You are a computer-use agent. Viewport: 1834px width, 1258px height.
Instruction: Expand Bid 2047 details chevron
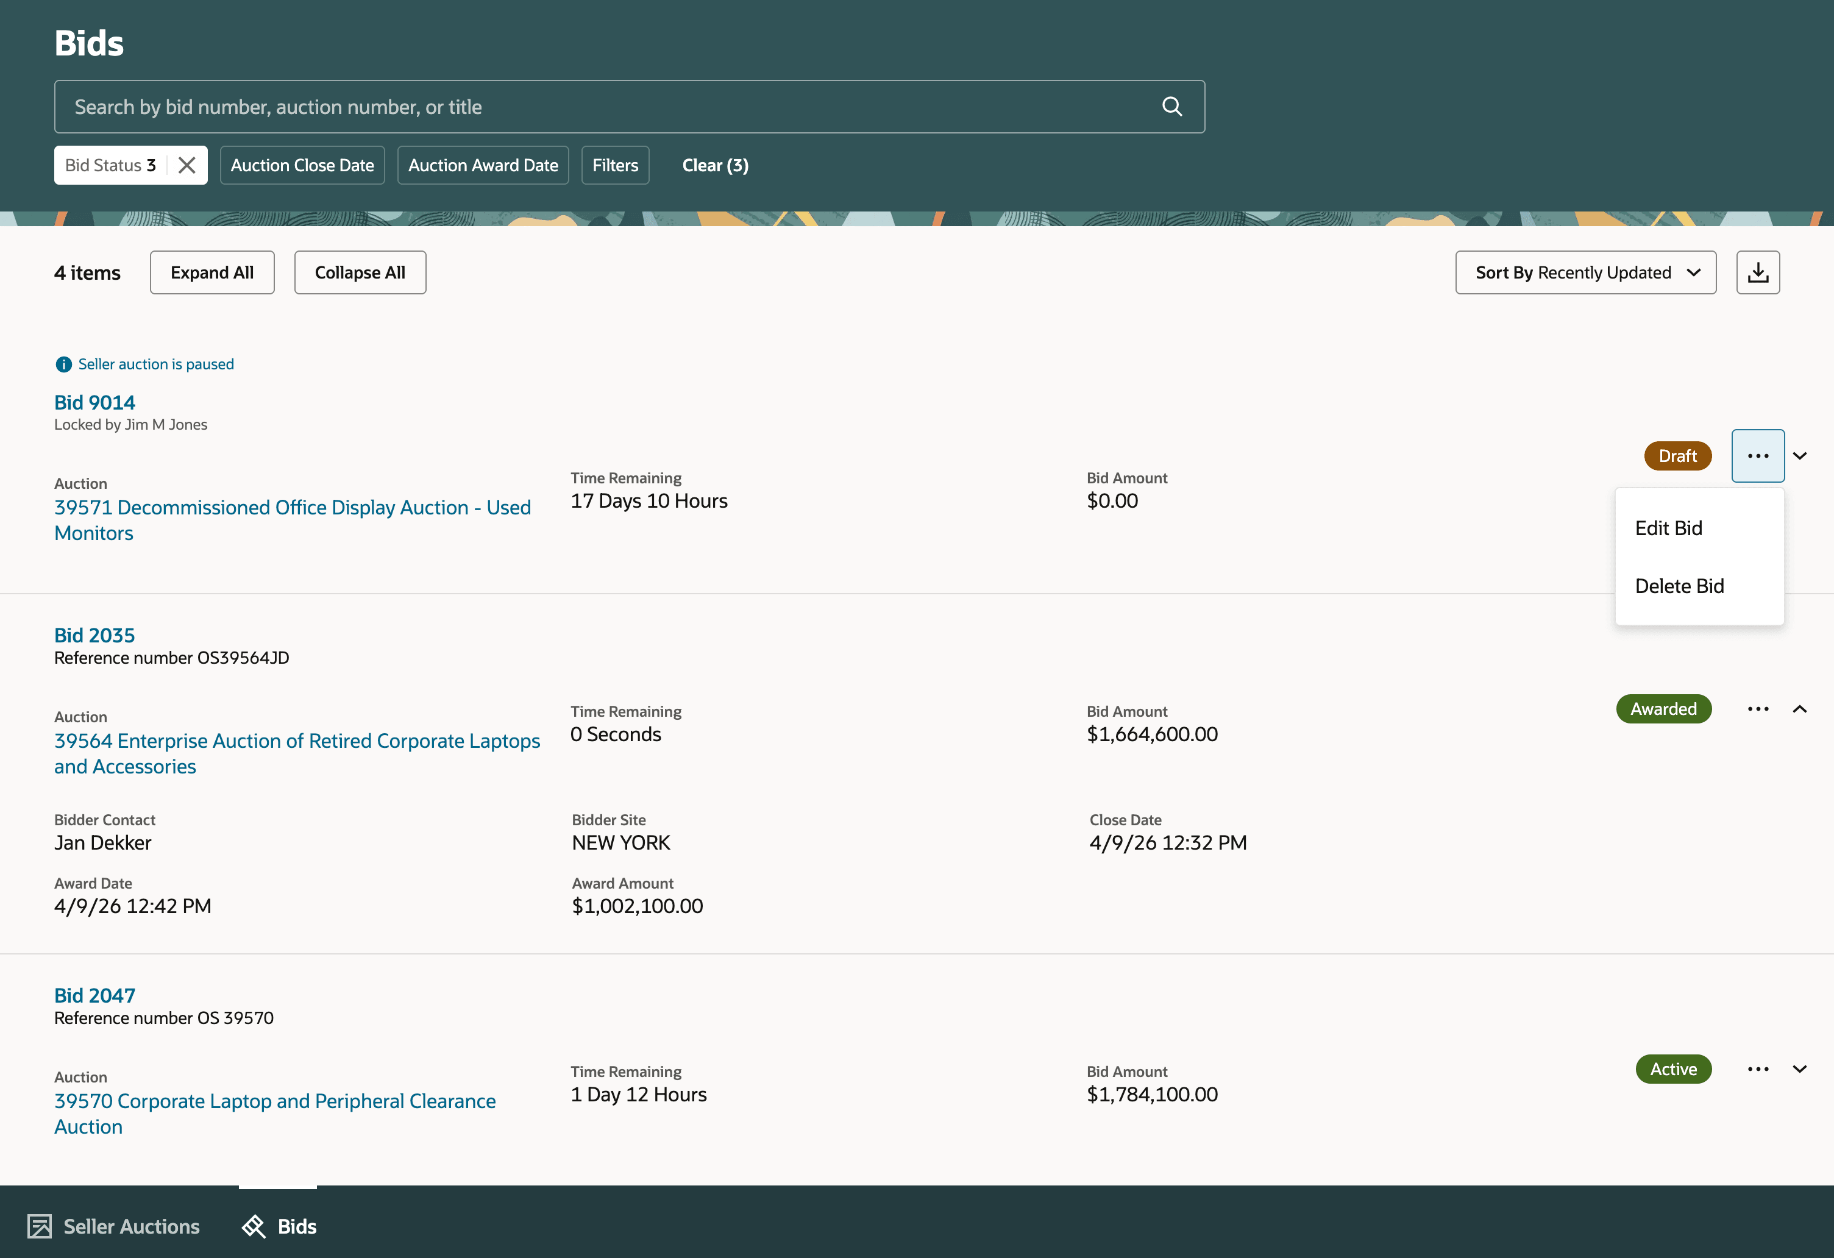(x=1799, y=1068)
